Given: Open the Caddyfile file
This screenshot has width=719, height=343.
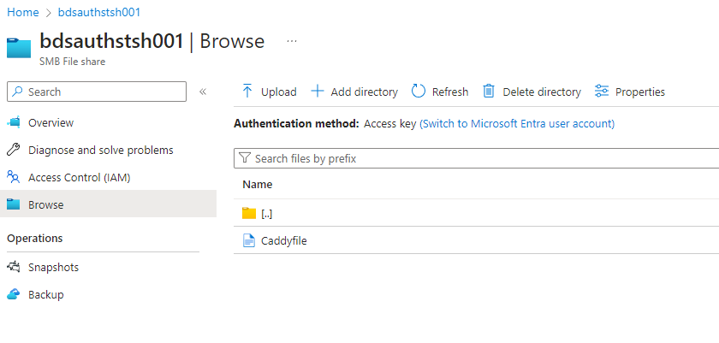Looking at the screenshot, I should coord(284,240).
